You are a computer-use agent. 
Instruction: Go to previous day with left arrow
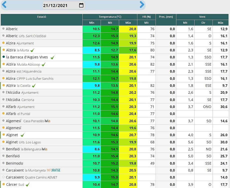[4, 4]
